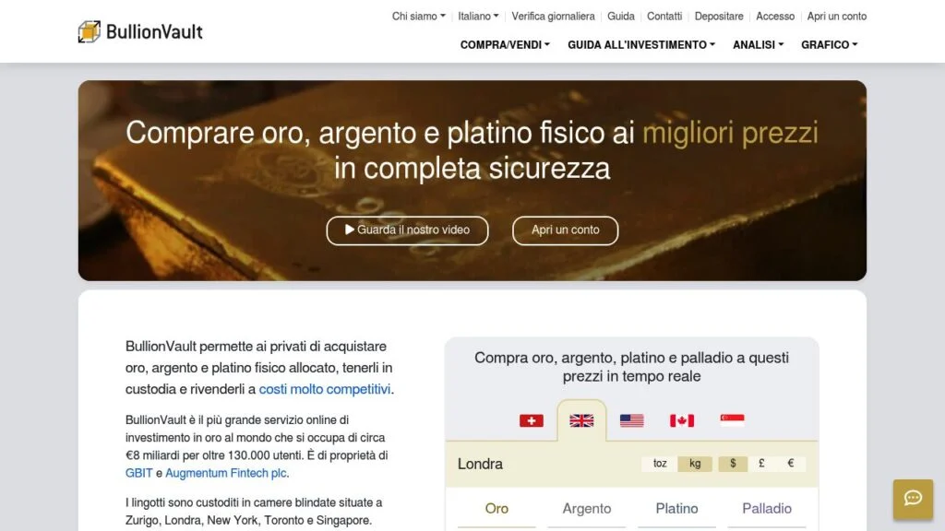
Task: Select the United States flag vault
Action: tap(631, 420)
